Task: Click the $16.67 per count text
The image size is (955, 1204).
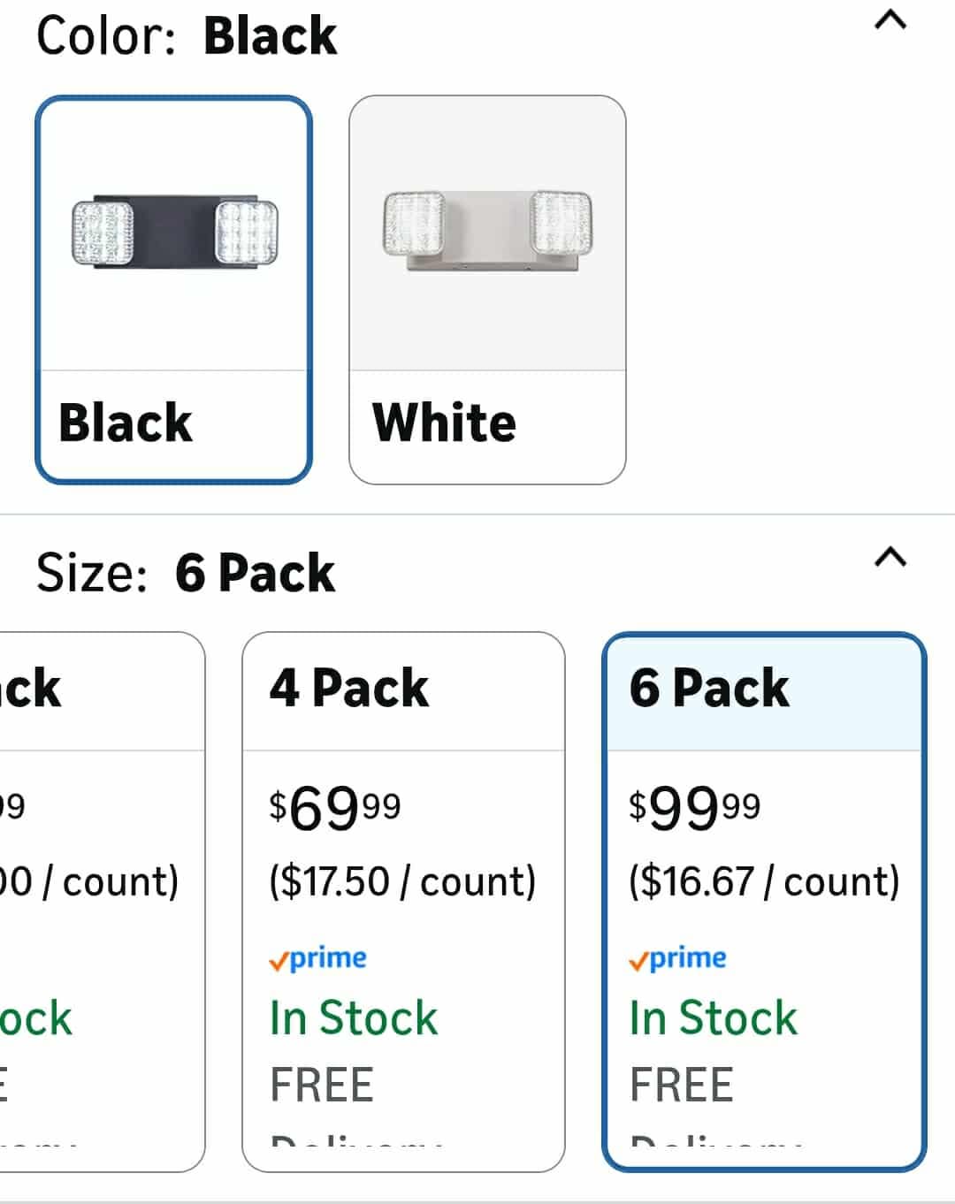Action: [764, 881]
